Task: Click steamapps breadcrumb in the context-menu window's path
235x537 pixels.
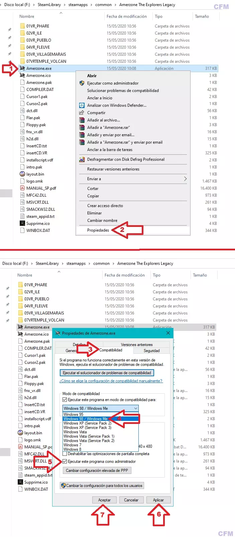Action: pos(78,5)
